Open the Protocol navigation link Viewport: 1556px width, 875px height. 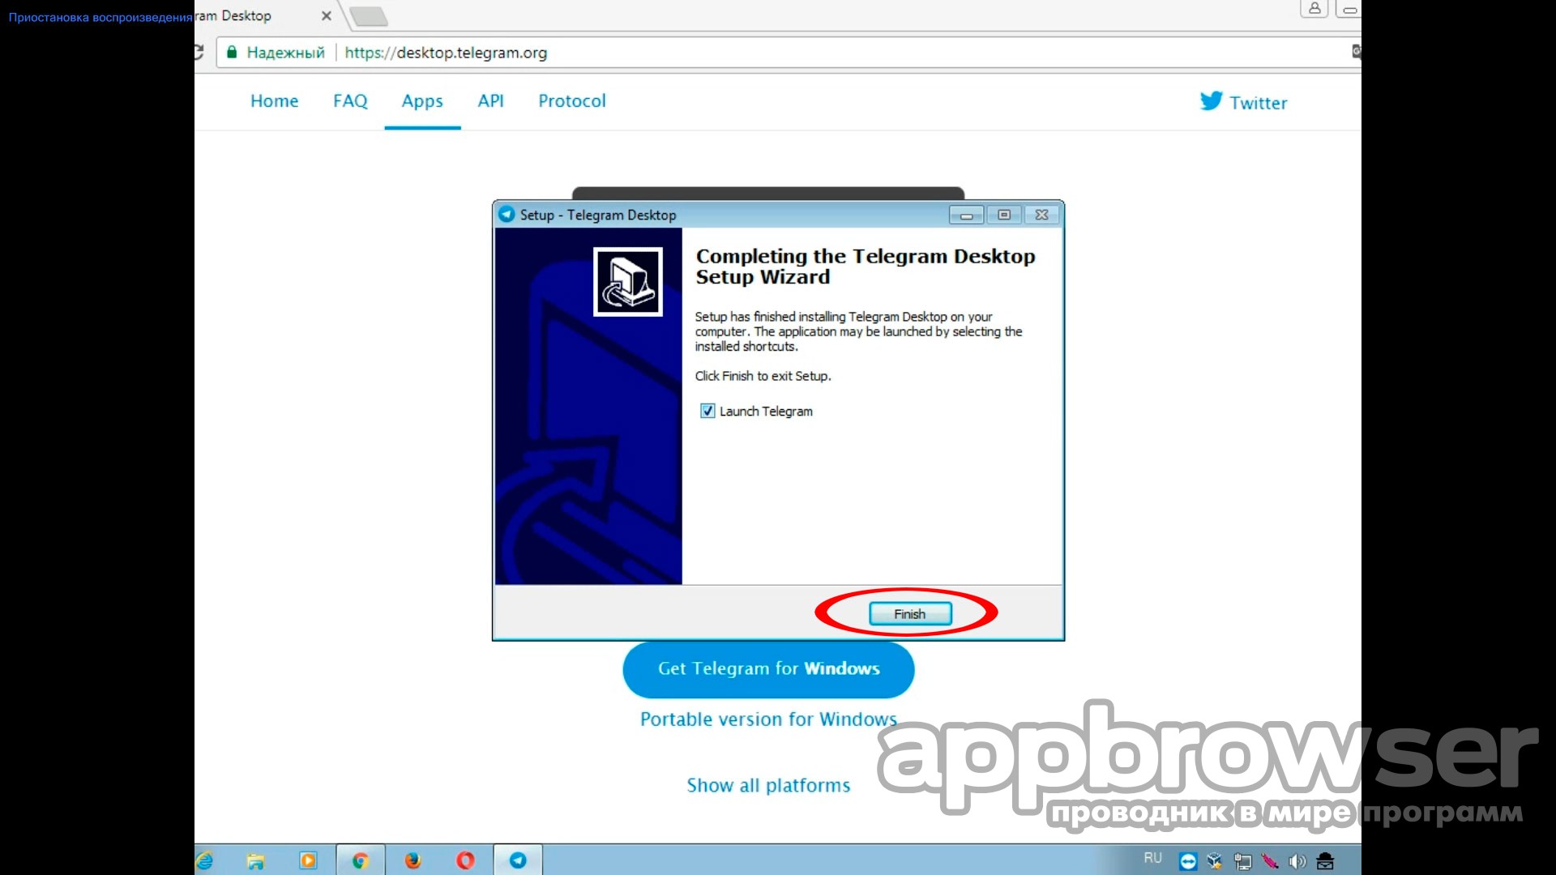tap(572, 101)
